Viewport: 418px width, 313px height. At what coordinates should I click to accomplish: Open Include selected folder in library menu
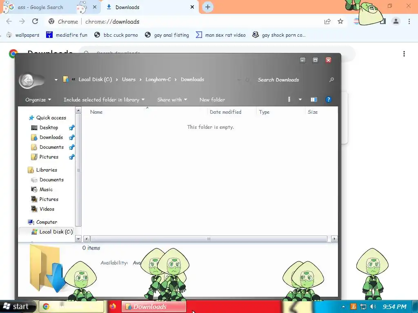pyautogui.click(x=104, y=100)
